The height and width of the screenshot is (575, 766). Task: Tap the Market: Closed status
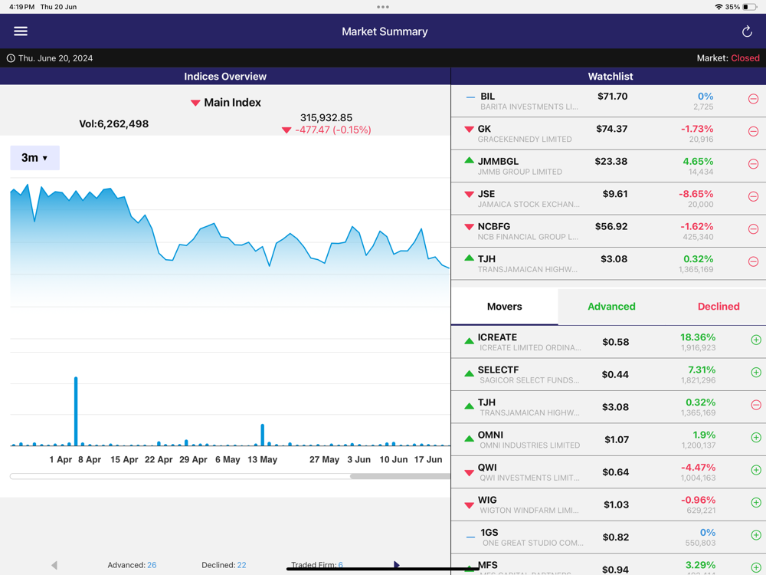click(728, 58)
